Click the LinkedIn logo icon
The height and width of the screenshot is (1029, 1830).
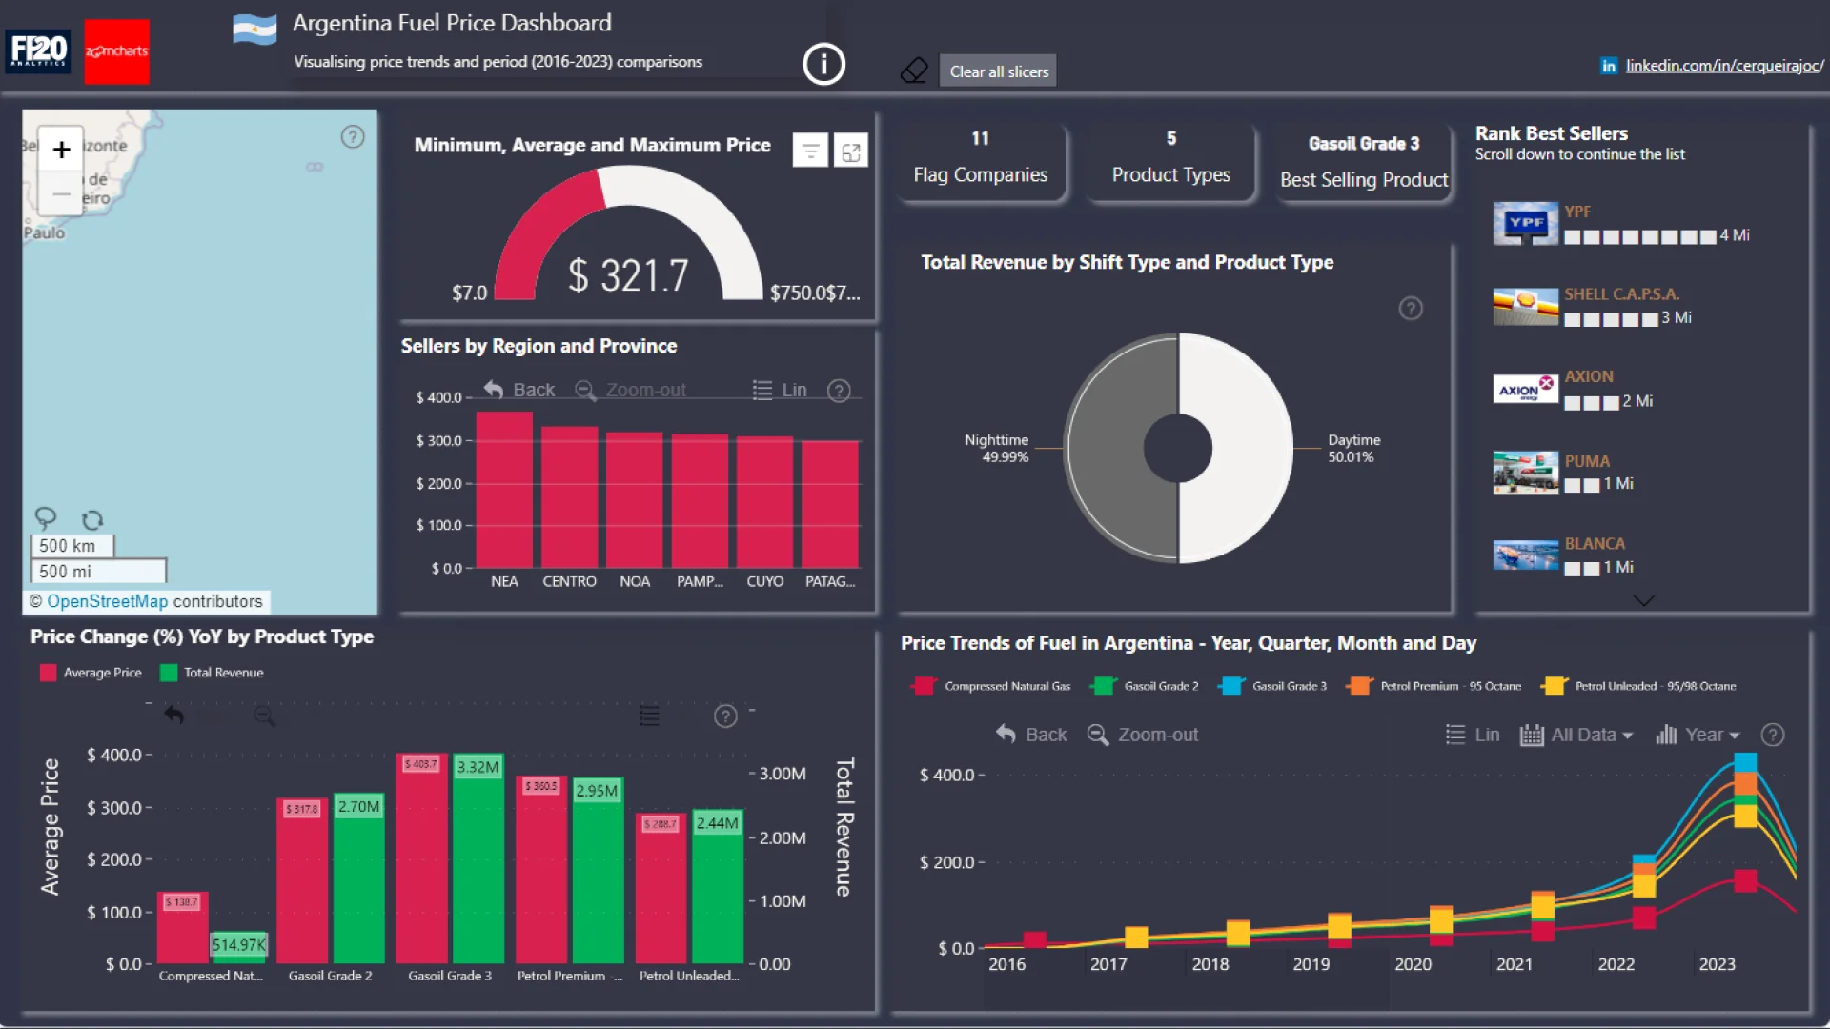(x=1609, y=66)
